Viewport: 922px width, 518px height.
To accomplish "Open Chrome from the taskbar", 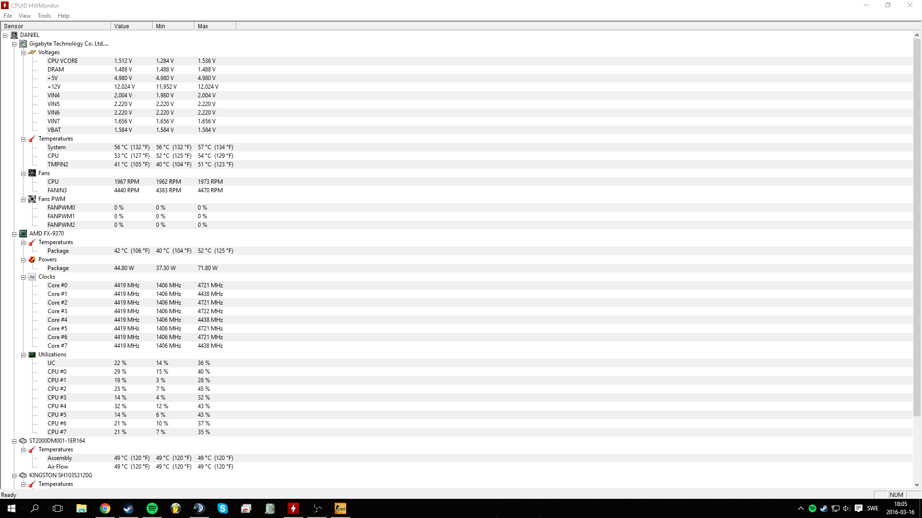I will (x=105, y=508).
